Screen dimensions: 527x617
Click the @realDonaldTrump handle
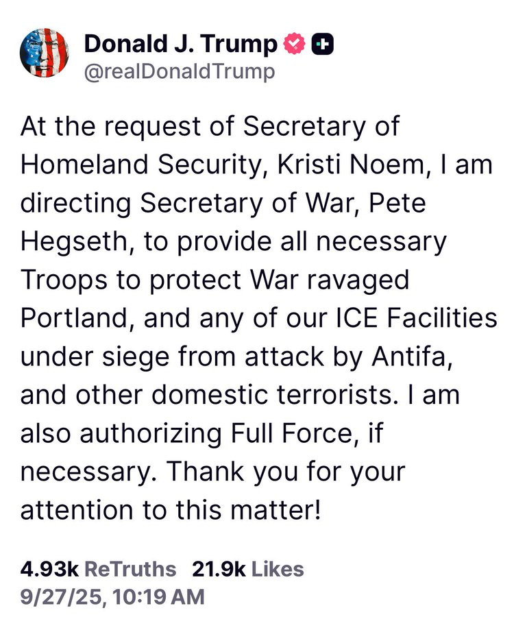pyautogui.click(x=179, y=71)
